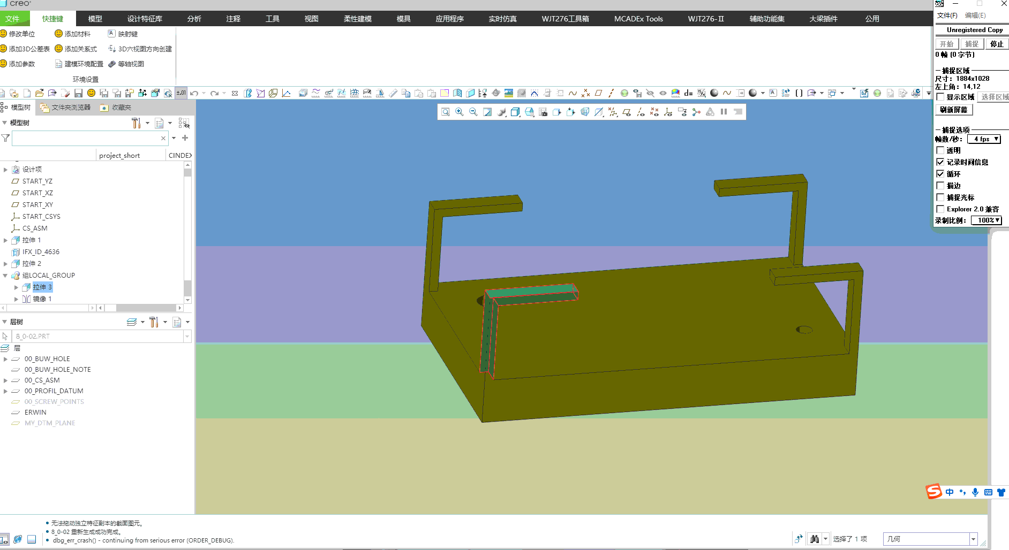Expand the 拉伸 2 tree node

point(5,264)
